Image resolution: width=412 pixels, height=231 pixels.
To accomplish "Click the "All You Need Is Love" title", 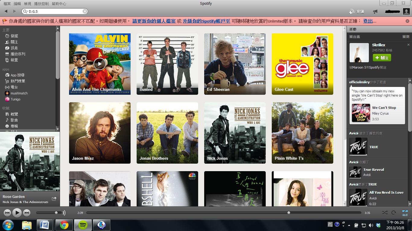I will coord(386,192).
